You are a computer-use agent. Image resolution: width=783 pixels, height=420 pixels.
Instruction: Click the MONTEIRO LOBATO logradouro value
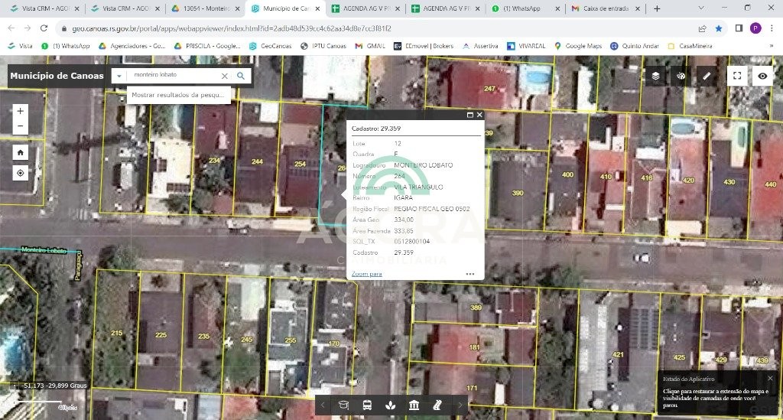[424, 165]
